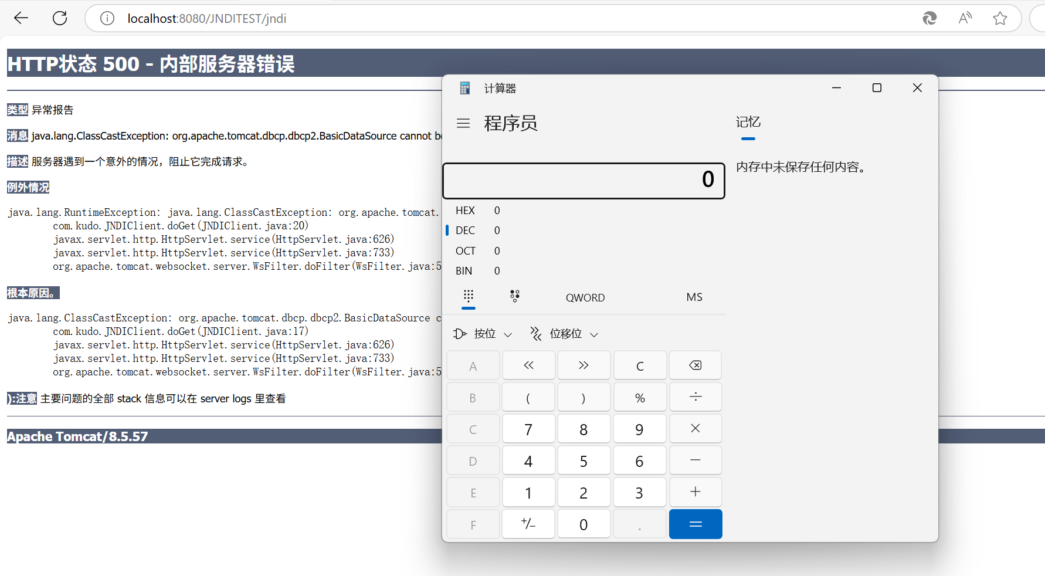Click the 'JNDIClient.java:17' stack trace line
1045x576 pixels.
pos(181,331)
